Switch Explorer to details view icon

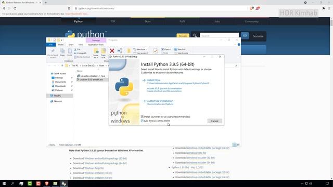(x=235, y=145)
